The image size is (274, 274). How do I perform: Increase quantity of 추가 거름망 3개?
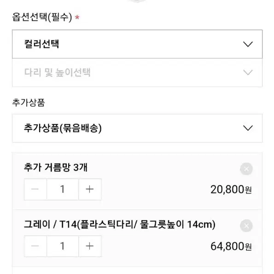(90, 189)
